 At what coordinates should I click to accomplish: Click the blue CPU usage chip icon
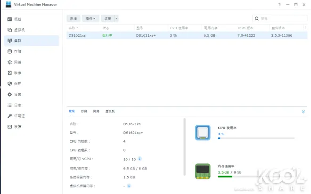(x=203, y=133)
